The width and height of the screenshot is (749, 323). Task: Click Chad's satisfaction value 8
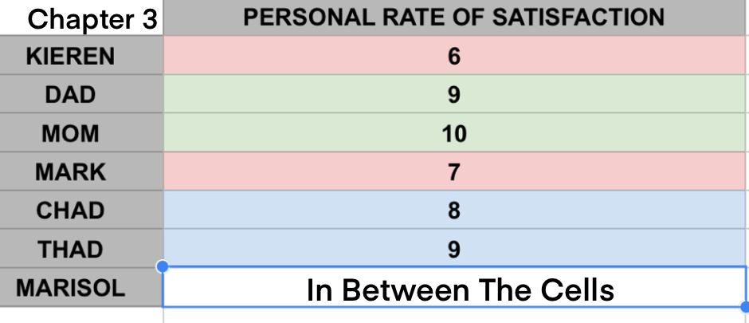[454, 210]
